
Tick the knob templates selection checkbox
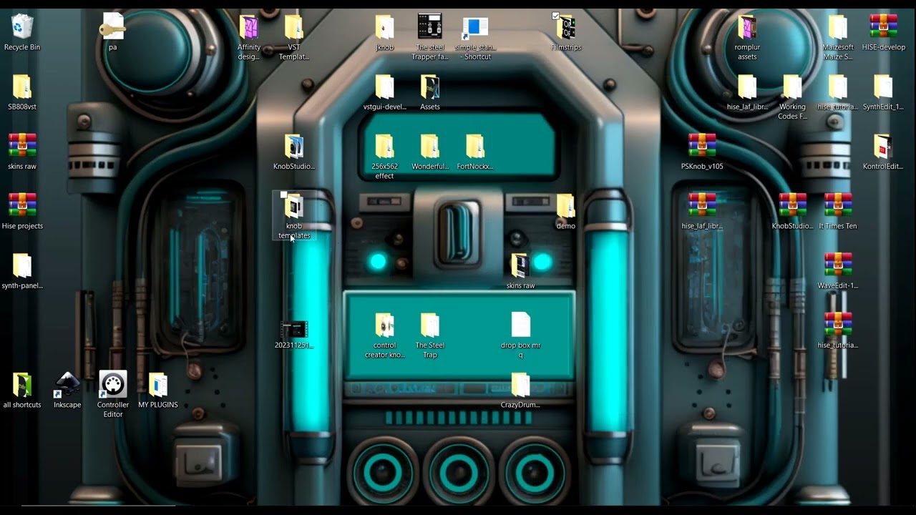284,195
